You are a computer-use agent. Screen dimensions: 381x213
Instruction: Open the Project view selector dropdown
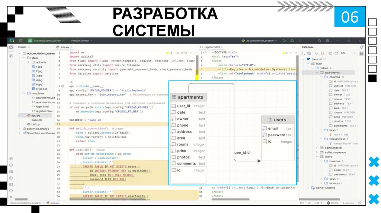point(23,47)
